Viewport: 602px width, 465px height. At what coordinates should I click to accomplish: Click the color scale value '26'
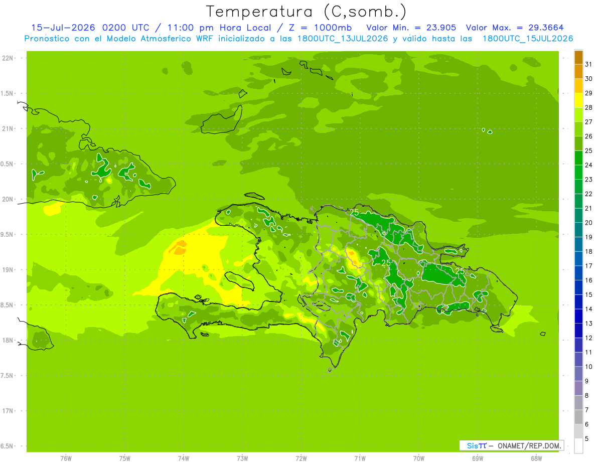pos(588,136)
